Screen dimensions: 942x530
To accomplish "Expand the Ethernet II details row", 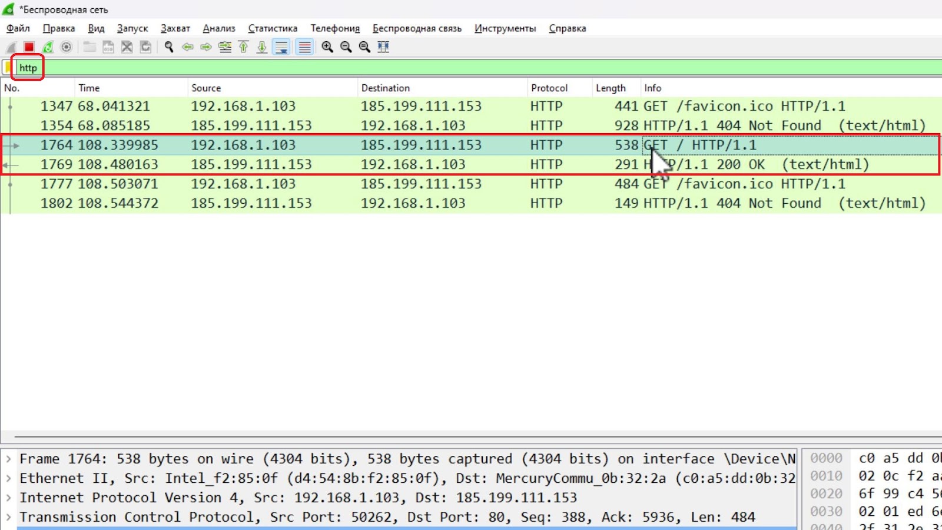I will coord(9,478).
